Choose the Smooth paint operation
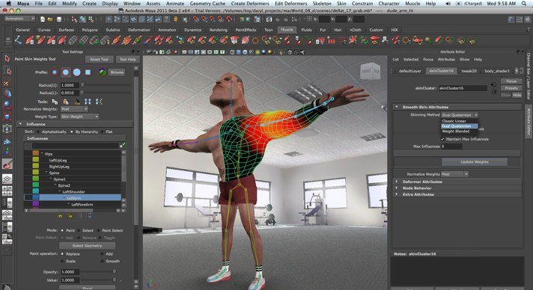This screenshot has width=533, height=290. pos(103,261)
